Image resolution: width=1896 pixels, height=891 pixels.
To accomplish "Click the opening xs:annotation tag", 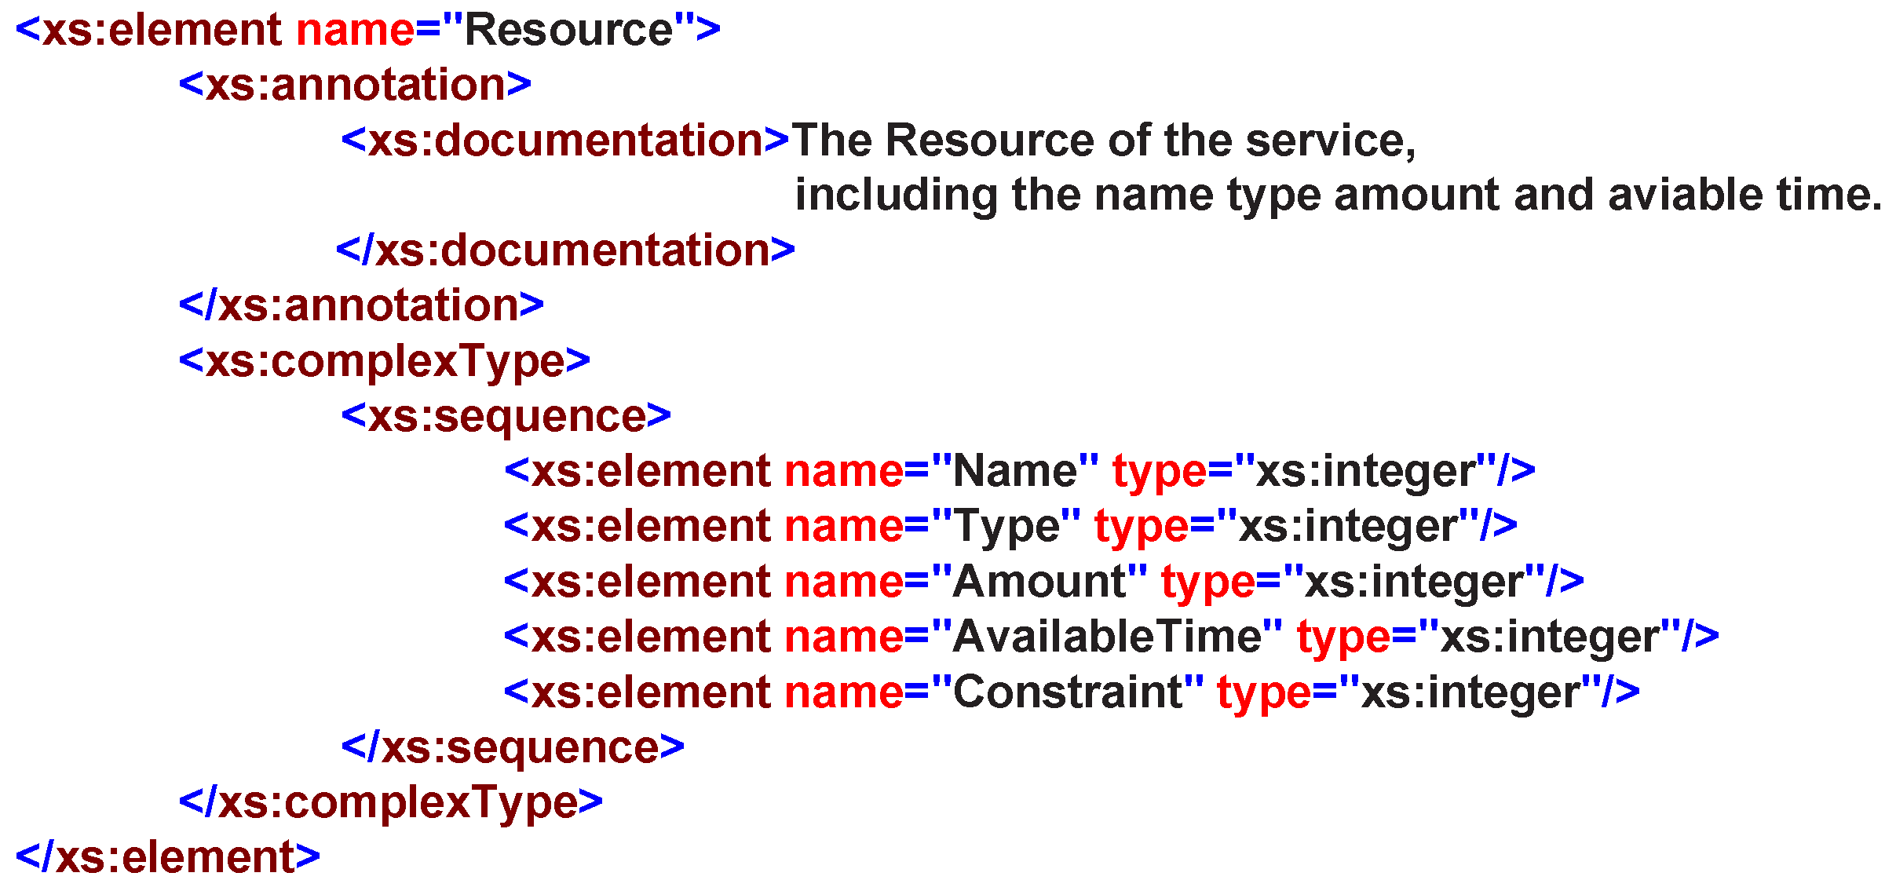I will coord(355,85).
